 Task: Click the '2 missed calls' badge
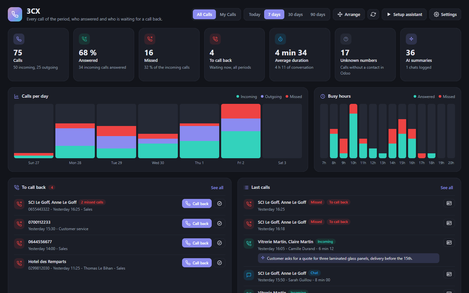pos(92,202)
